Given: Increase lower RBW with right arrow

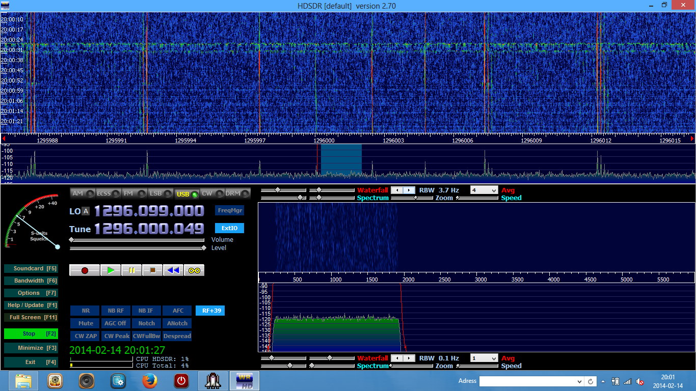Looking at the screenshot, I should 409,358.
